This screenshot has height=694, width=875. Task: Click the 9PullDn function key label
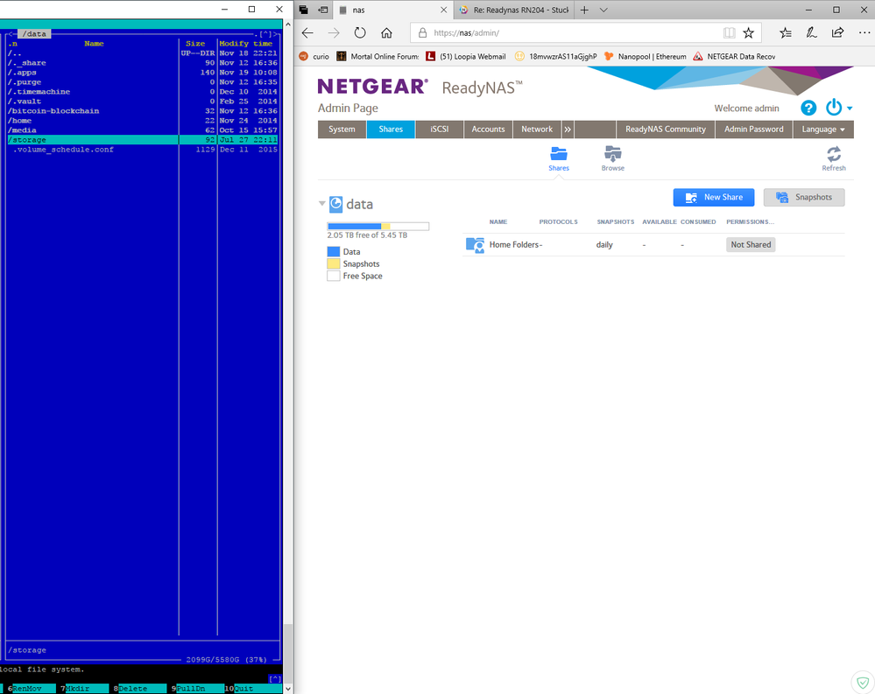click(196, 689)
